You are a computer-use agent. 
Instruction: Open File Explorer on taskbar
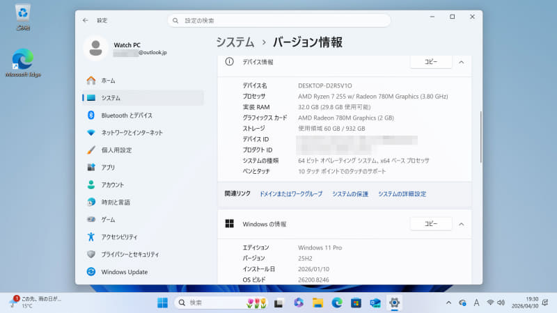click(317, 303)
